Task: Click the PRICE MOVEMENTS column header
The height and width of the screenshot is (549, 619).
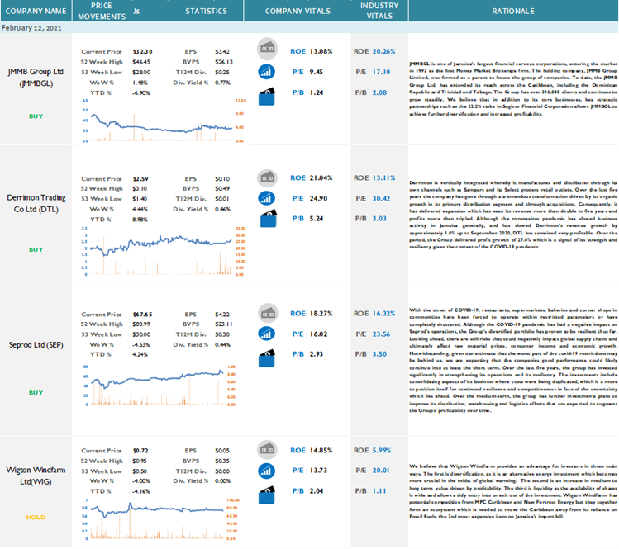Action: (102, 11)
